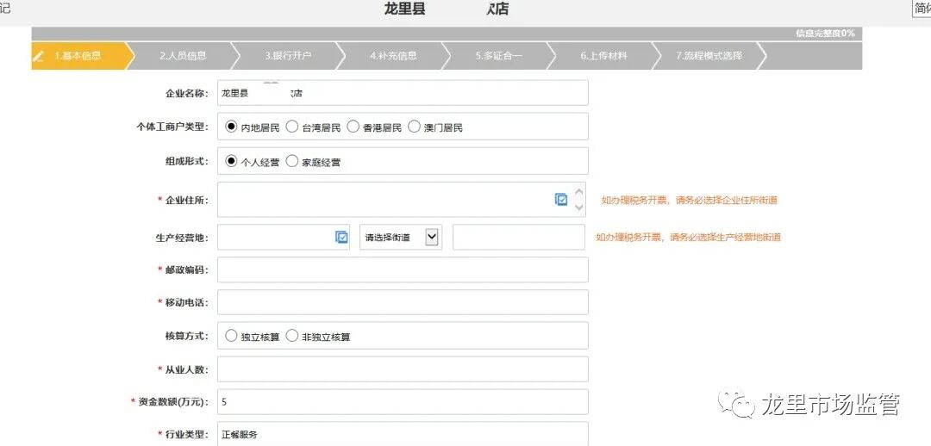The image size is (931, 446).
Task: Click the orange hint about 生产经营地街道
Action: [x=689, y=238]
